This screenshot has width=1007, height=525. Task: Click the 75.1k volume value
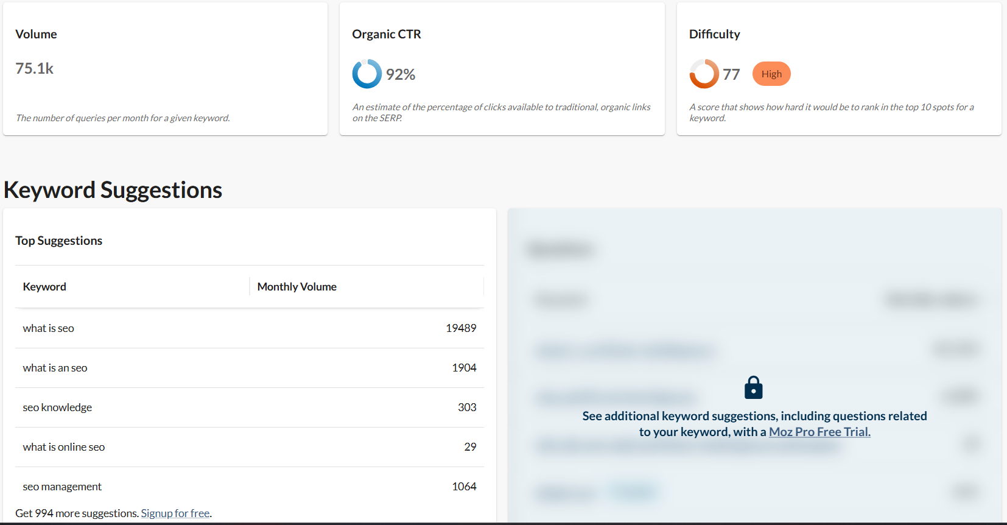coord(35,69)
